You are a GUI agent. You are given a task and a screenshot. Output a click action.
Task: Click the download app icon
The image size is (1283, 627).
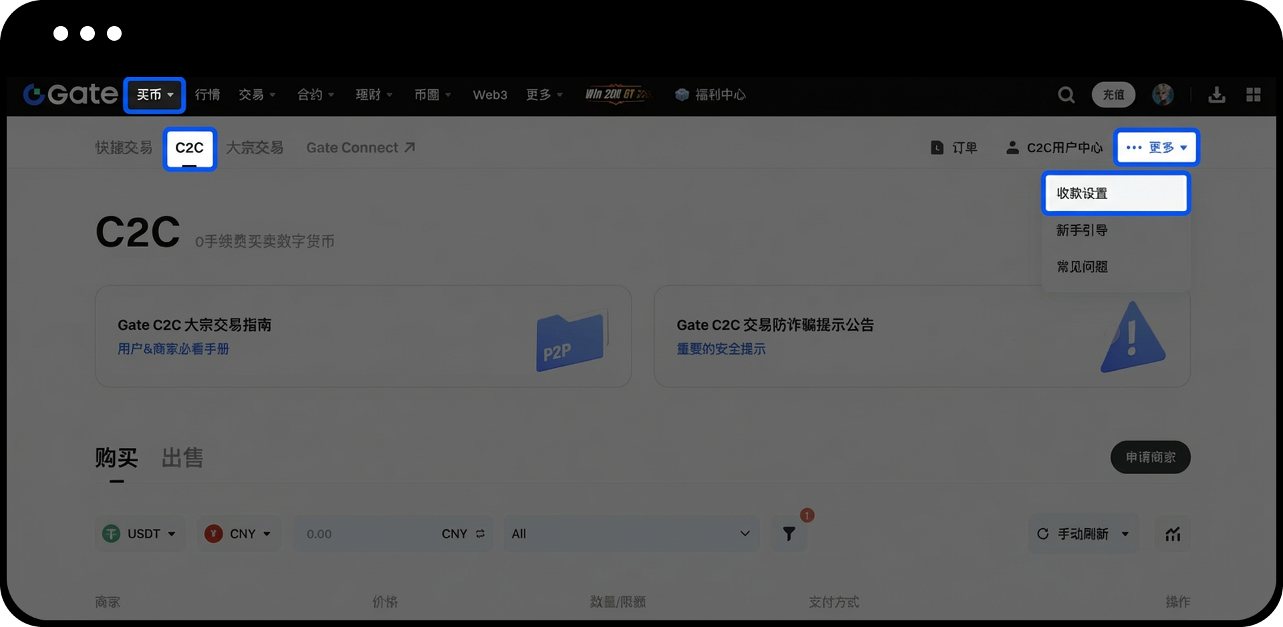tap(1217, 95)
